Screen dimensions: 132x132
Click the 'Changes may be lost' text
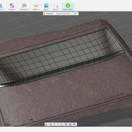point(63,14)
